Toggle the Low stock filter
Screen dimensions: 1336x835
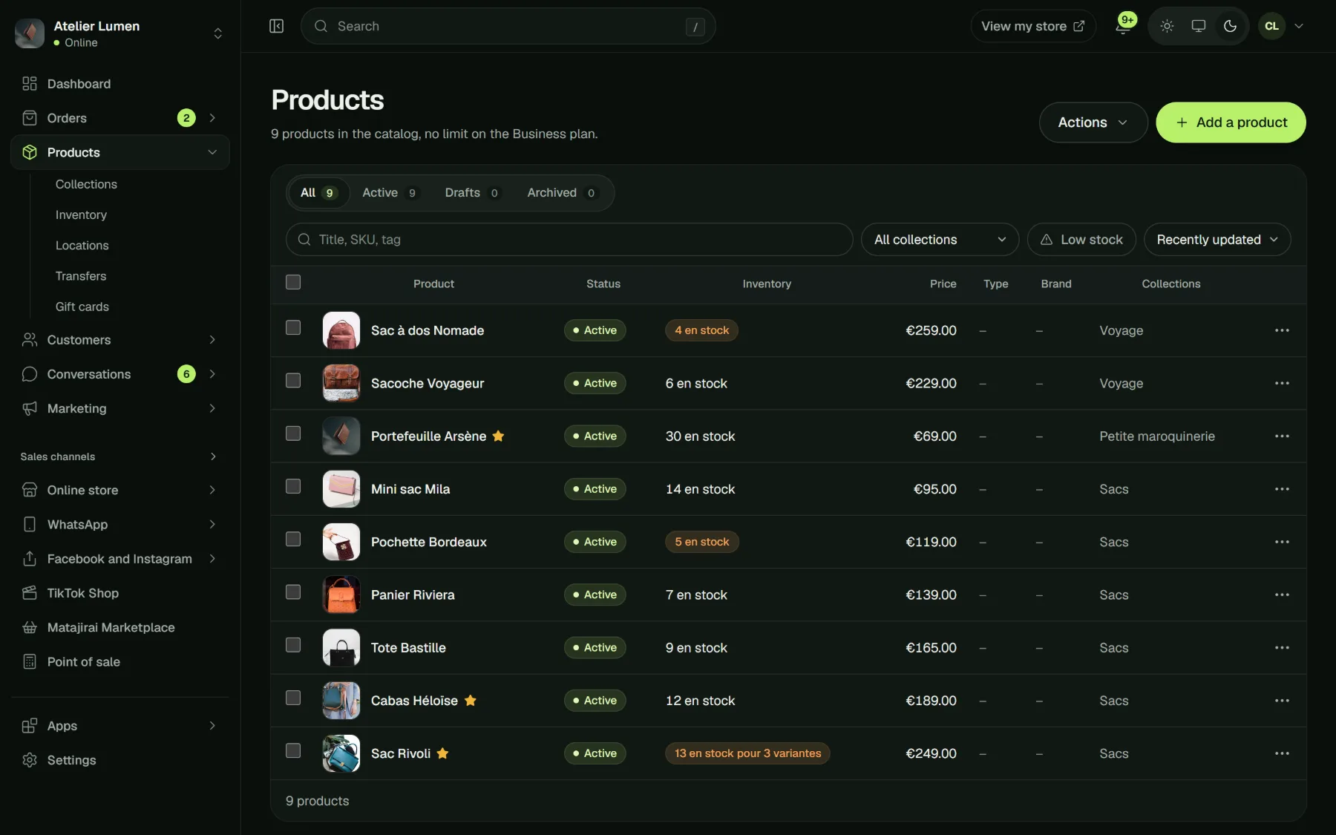point(1081,240)
